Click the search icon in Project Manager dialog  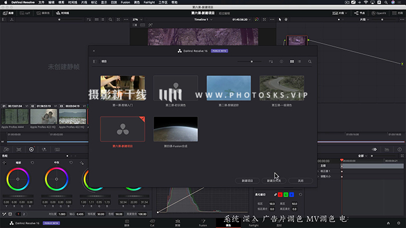pyautogui.click(x=310, y=61)
